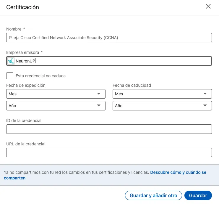
Task: Expand the Fecha de expedición Año dropdown
Action: [56, 106]
